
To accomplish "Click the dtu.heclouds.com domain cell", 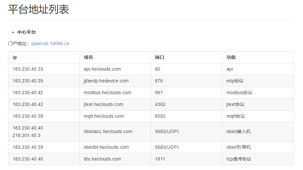I will click(x=103, y=159).
